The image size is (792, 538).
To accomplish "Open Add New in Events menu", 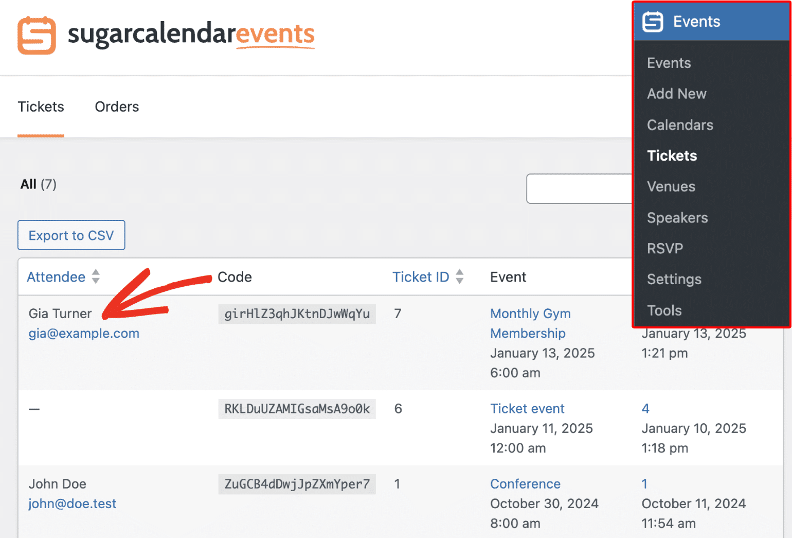I will [x=676, y=94].
